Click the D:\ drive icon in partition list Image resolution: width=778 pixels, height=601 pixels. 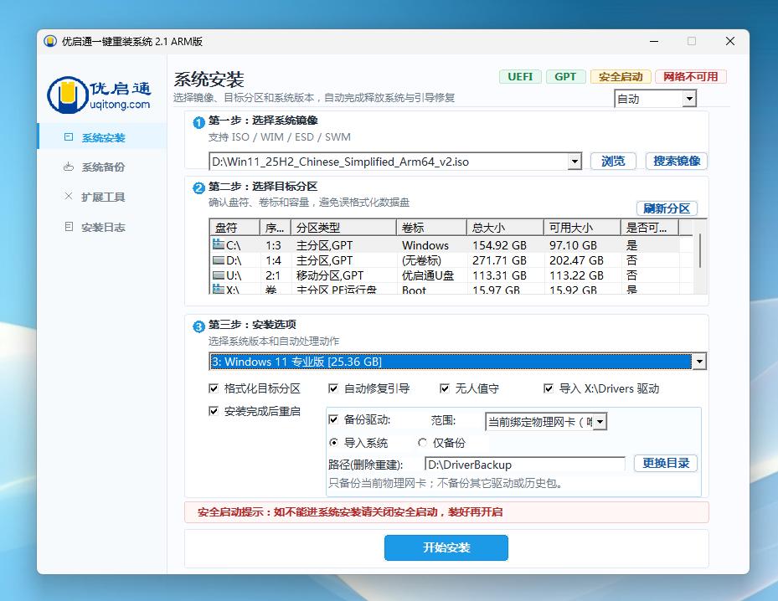219,259
